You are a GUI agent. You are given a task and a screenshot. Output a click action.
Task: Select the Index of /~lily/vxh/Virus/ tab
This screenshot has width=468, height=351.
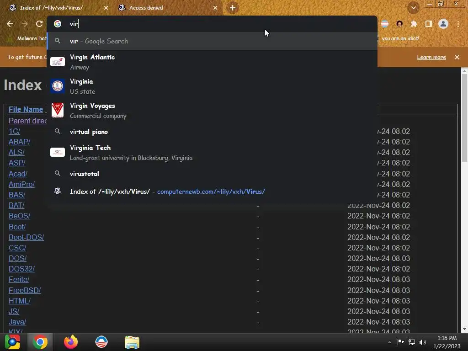[59, 8]
